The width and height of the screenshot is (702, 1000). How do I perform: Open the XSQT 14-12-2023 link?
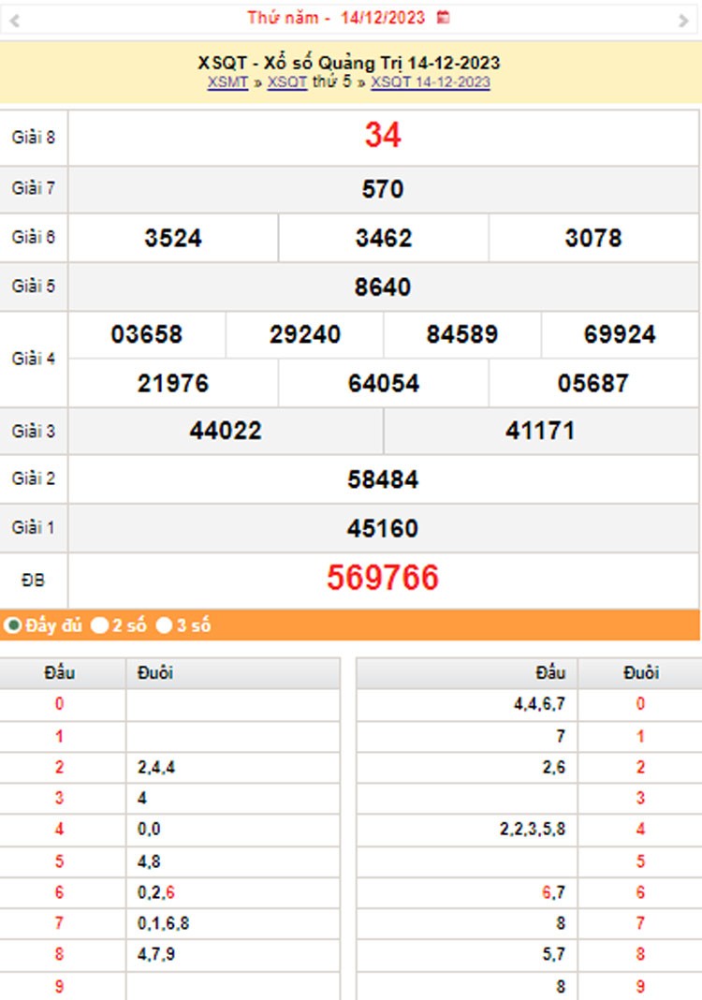431,82
